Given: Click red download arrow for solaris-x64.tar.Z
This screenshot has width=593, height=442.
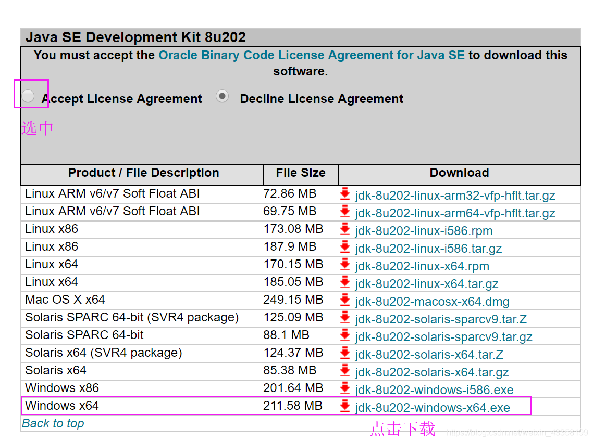Looking at the screenshot, I should coord(345,353).
